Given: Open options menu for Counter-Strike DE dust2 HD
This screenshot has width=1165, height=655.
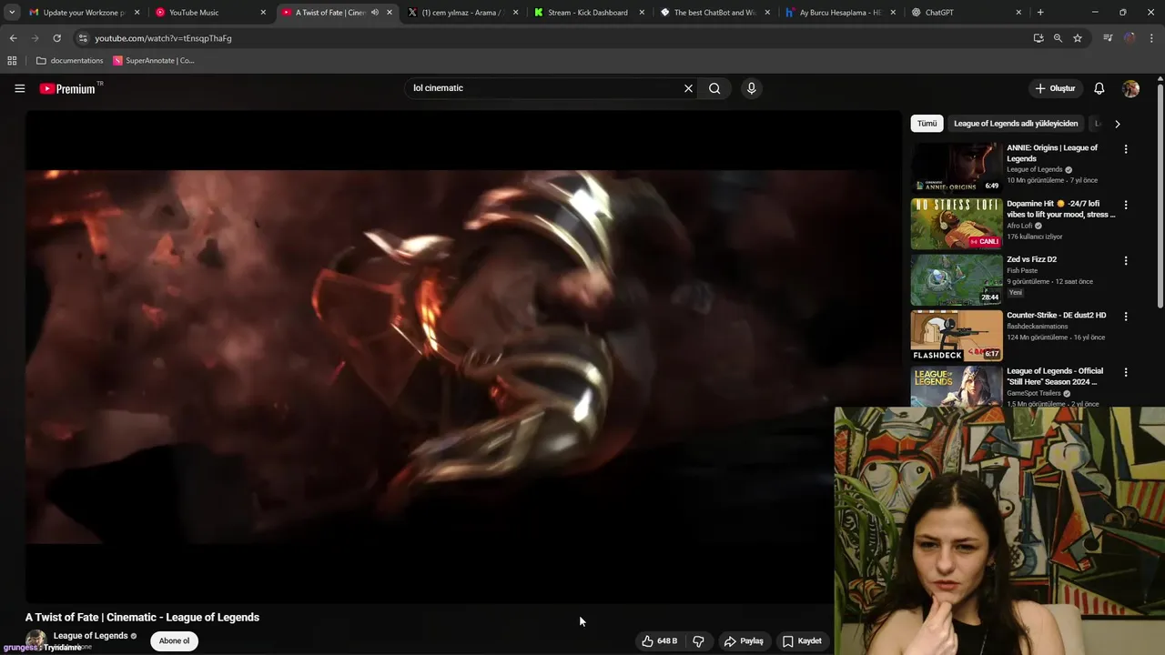Looking at the screenshot, I should [x=1126, y=317].
